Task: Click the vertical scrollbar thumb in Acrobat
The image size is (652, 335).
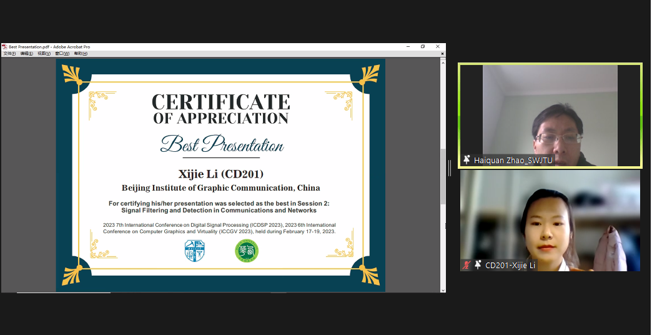Action: tap(443, 176)
